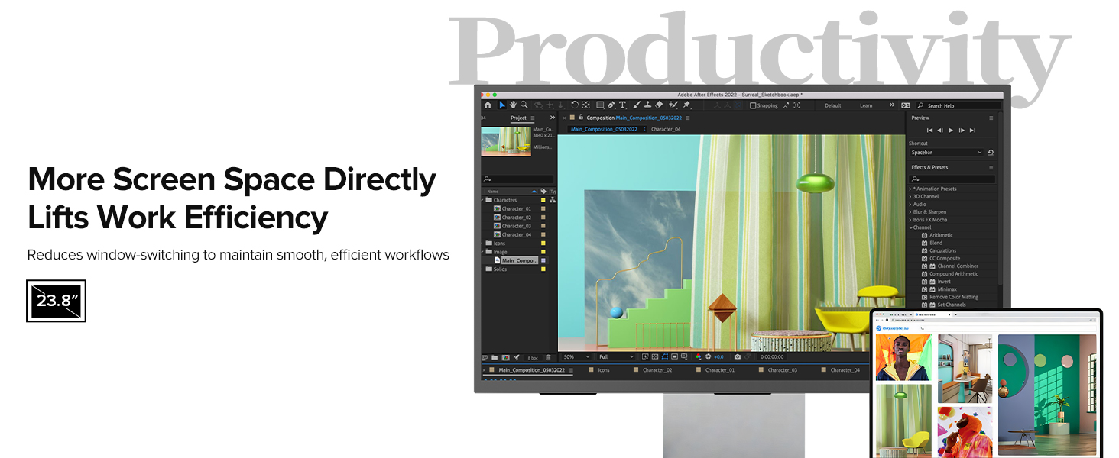Open the Spacebar shortcut dropdown
Screen dimensions: 1119x458
[946, 153]
